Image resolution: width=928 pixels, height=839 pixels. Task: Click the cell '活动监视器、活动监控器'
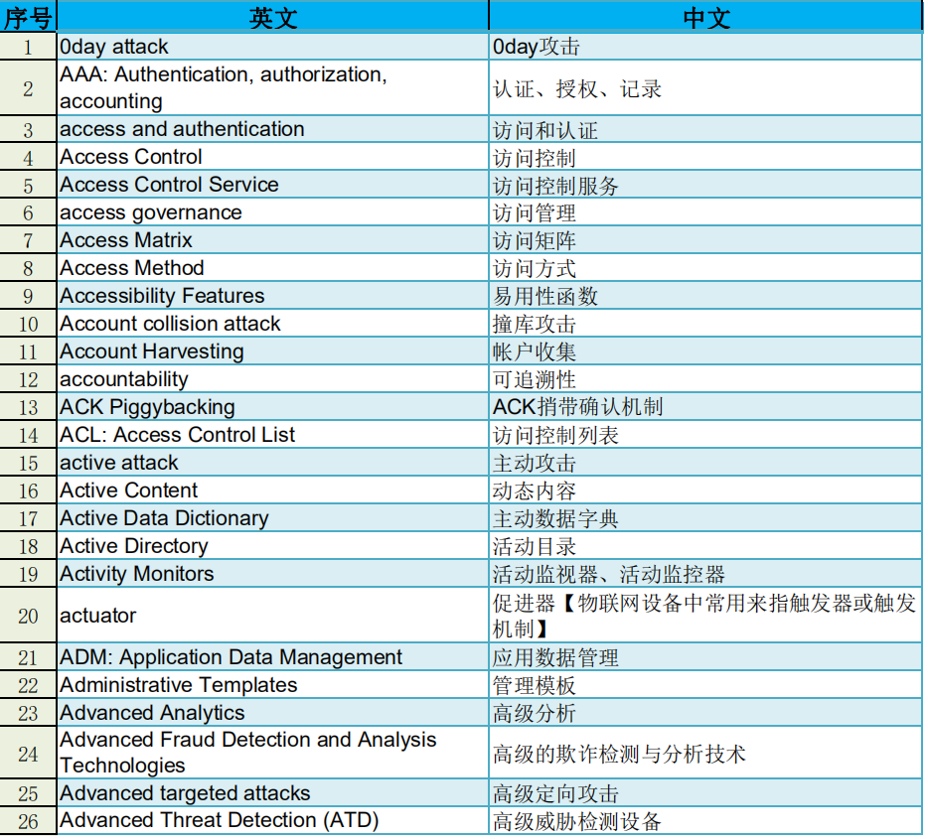click(x=705, y=574)
